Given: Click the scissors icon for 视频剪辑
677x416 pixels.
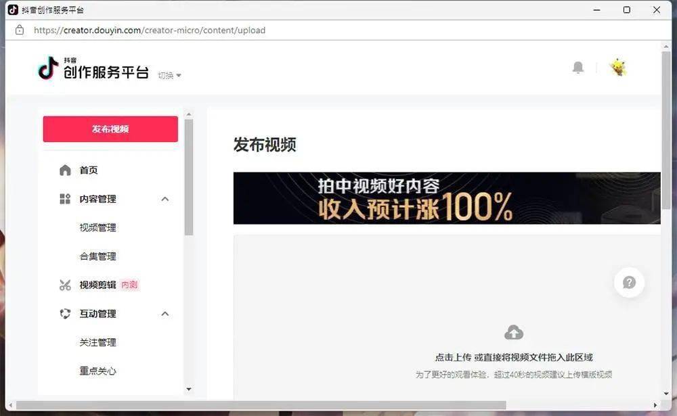Looking at the screenshot, I should click(65, 285).
